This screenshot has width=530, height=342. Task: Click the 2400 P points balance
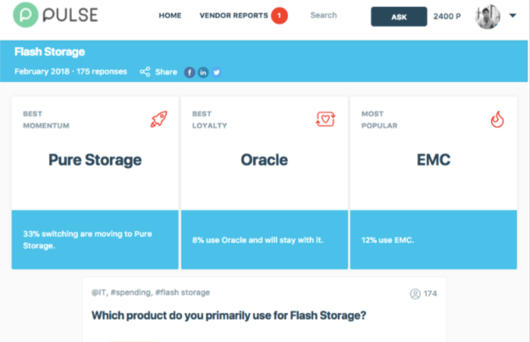(x=448, y=16)
